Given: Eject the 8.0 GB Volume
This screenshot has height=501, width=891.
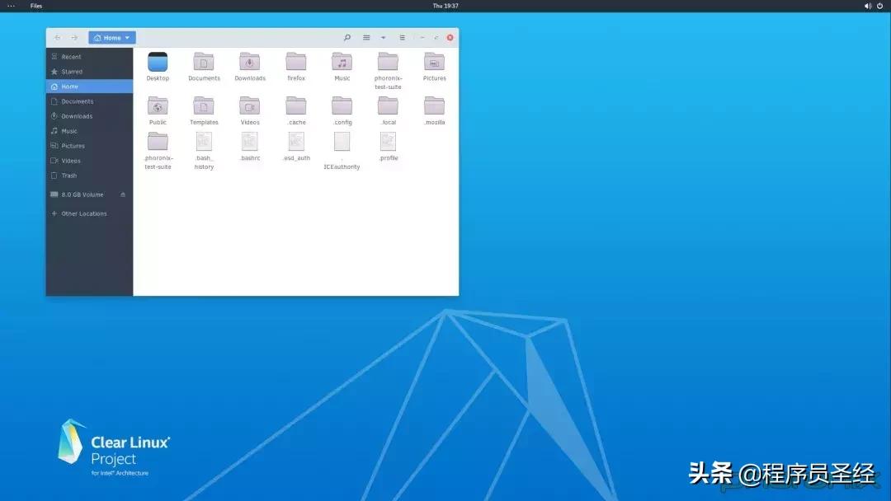Looking at the screenshot, I should click(123, 194).
